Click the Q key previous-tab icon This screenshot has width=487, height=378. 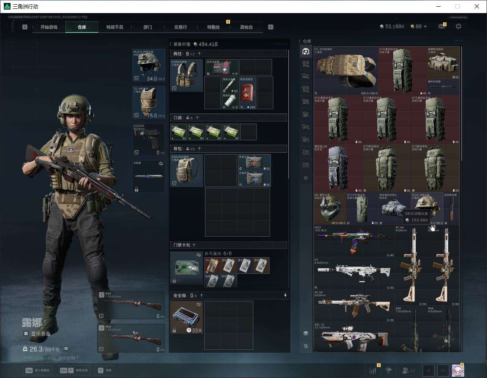tap(25, 27)
